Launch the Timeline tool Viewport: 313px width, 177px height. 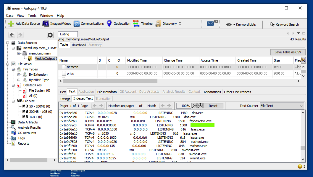click(x=143, y=24)
